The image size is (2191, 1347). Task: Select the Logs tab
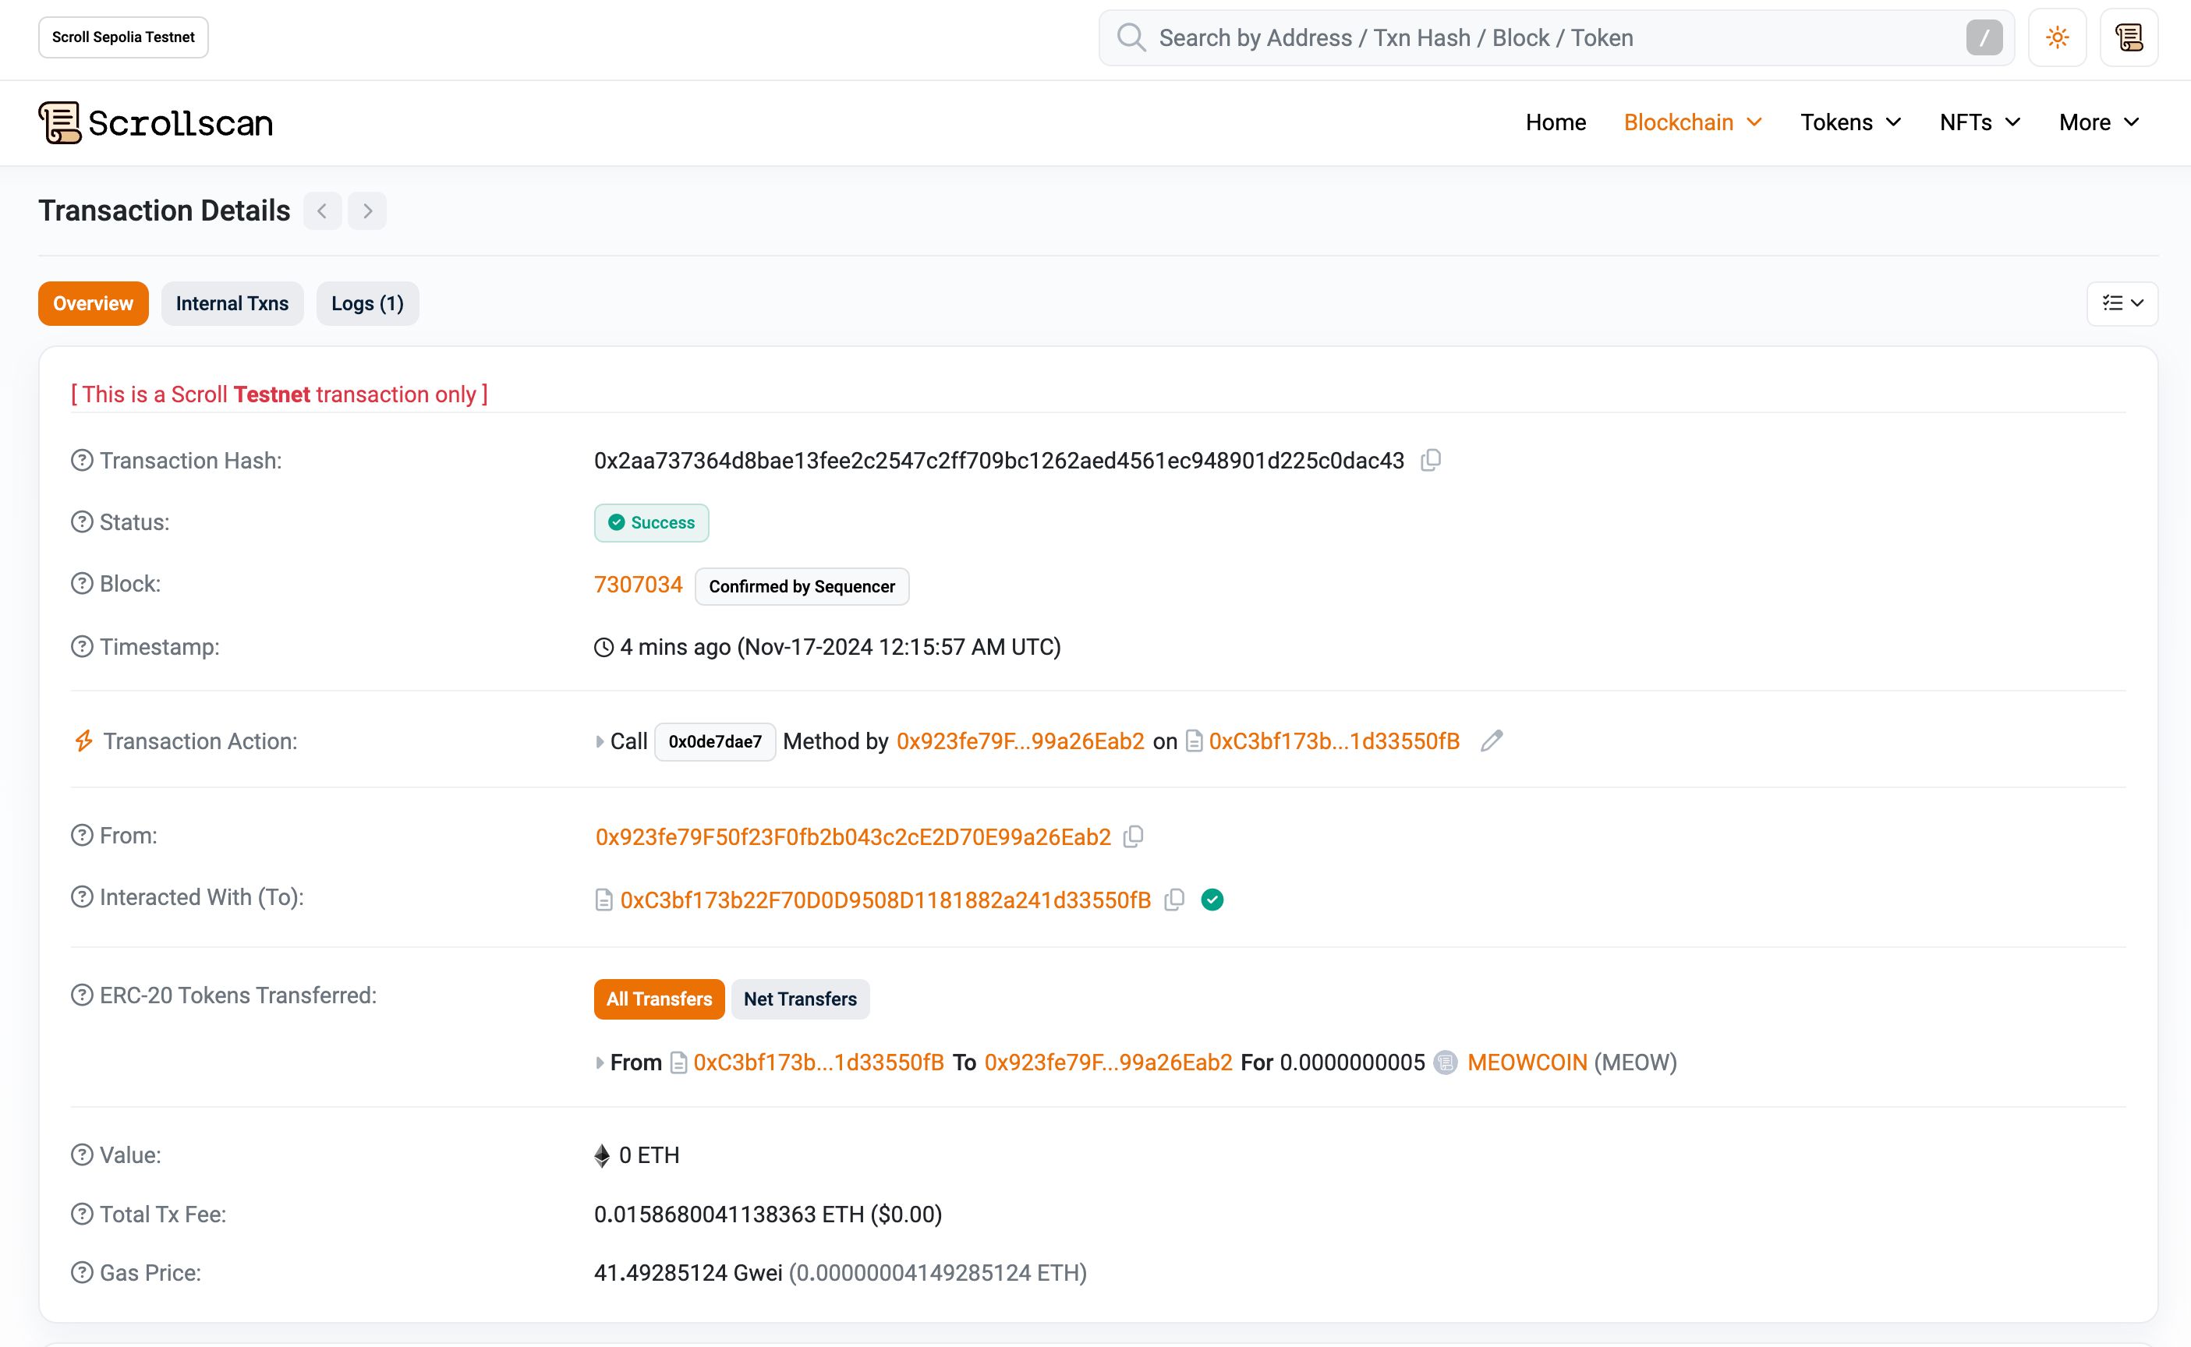point(366,303)
